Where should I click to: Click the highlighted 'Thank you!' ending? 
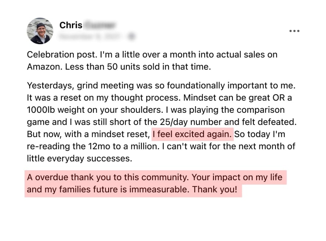pyautogui.click(x=215, y=189)
